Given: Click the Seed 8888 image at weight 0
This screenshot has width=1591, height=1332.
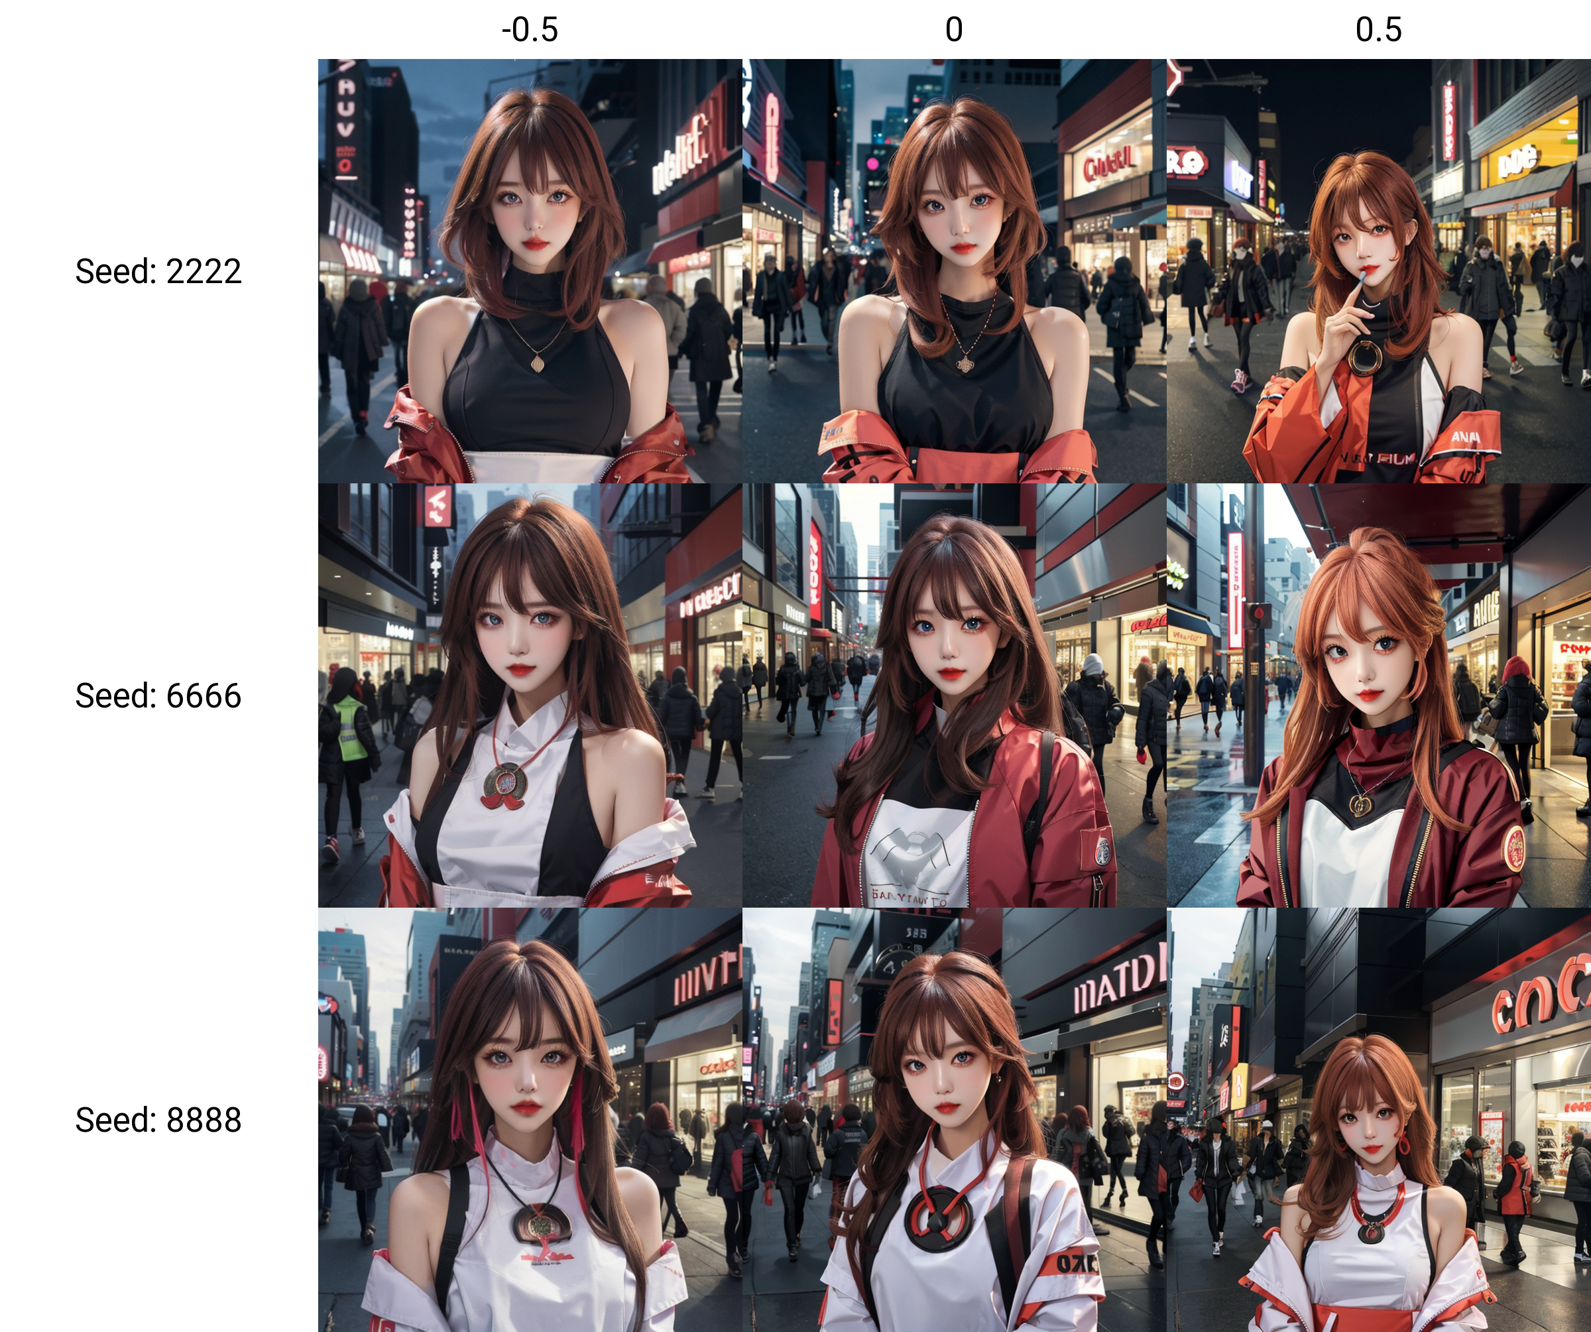Looking at the screenshot, I should click(954, 1120).
